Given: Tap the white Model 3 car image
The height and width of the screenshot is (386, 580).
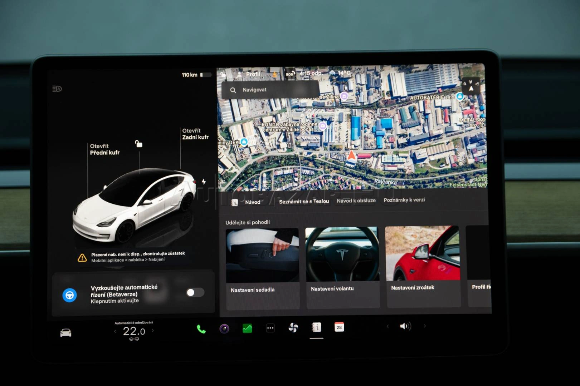Looking at the screenshot, I should (134, 206).
